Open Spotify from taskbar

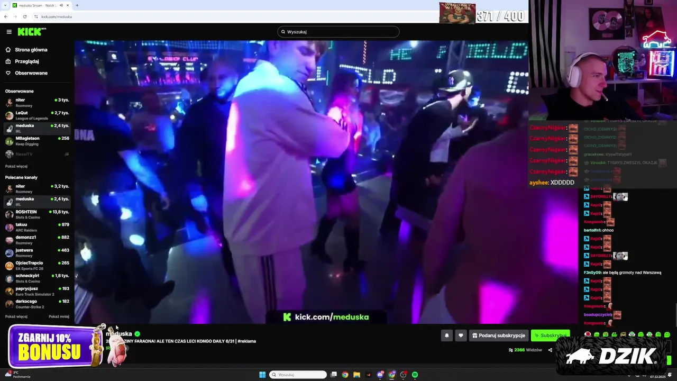[x=415, y=375]
